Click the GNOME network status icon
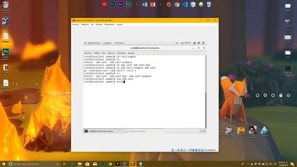Image resolution: width=297 pixels, height=167 pixels. (194, 43)
